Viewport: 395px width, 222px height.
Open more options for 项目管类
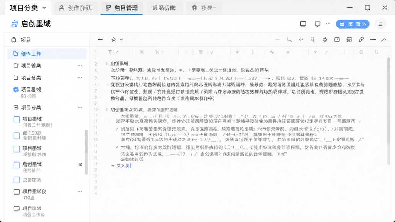point(80,66)
